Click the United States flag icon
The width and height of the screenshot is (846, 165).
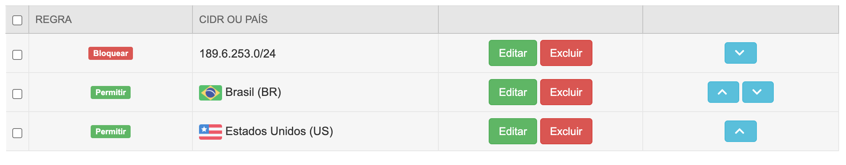point(210,132)
